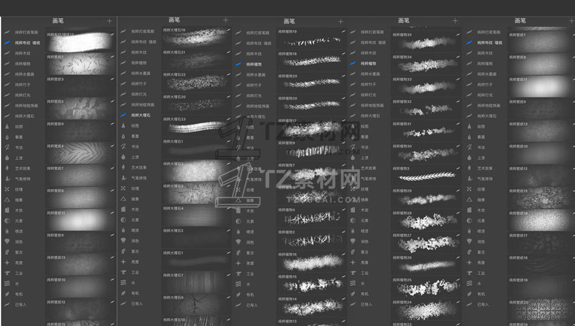Open 纯粹大理石 in the fourth panel list
The height and width of the screenshot is (326, 575).
tap(371, 116)
